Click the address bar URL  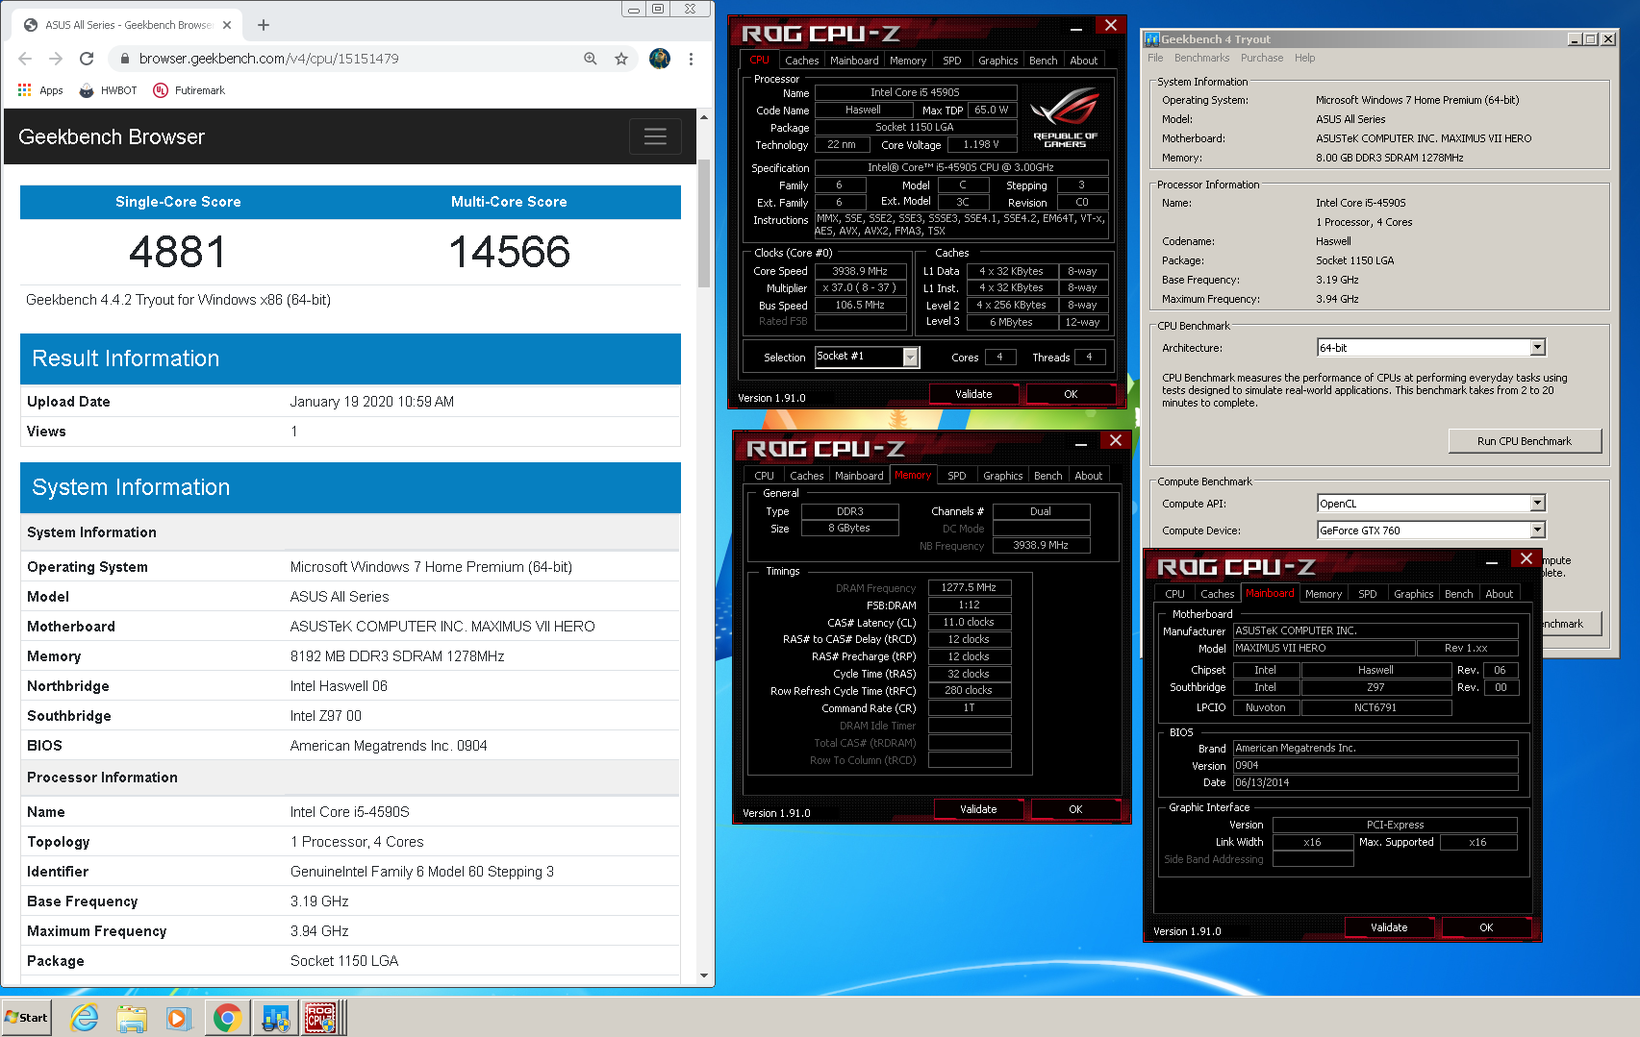click(x=269, y=59)
